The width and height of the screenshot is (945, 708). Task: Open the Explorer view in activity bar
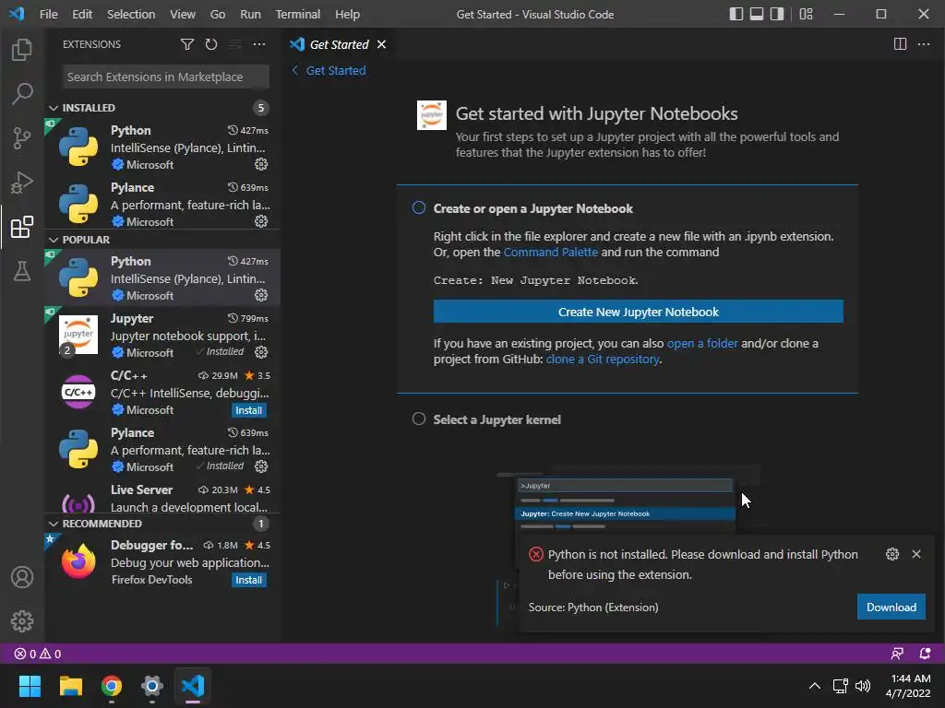coord(22,50)
